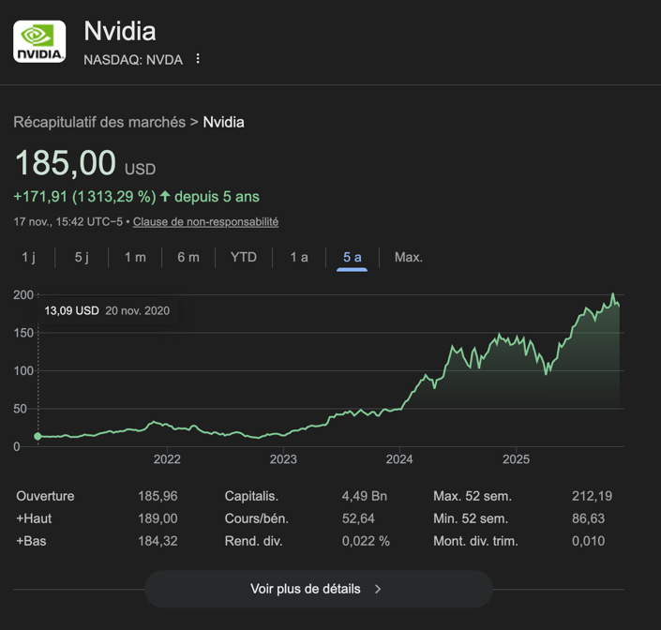
Task: Click the 2024 x-axis label
Action: tap(399, 459)
